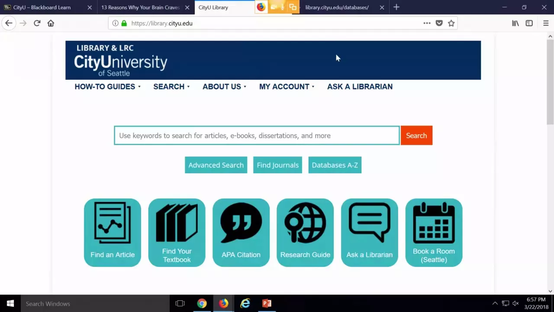This screenshot has width=554, height=312.
Task: Open Databases A-Z
Action: tap(335, 165)
